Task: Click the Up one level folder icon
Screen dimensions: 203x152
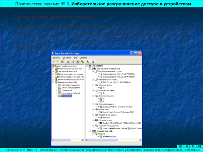Action: coord(63,62)
